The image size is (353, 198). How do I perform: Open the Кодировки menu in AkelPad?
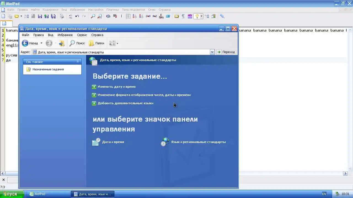(50, 10)
